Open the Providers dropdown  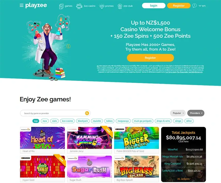point(196,113)
